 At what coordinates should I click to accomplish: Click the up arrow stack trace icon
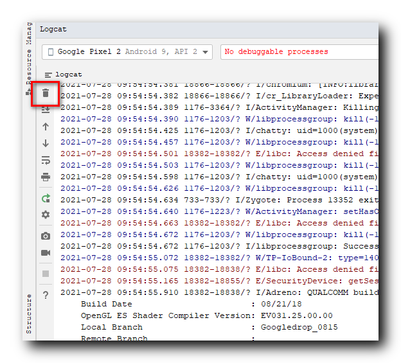[x=46, y=127]
